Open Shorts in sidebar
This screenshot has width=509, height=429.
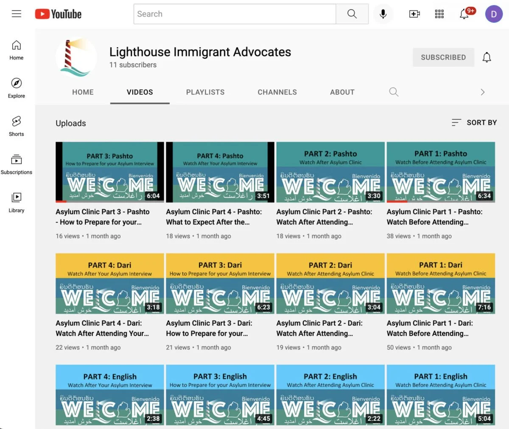17,126
